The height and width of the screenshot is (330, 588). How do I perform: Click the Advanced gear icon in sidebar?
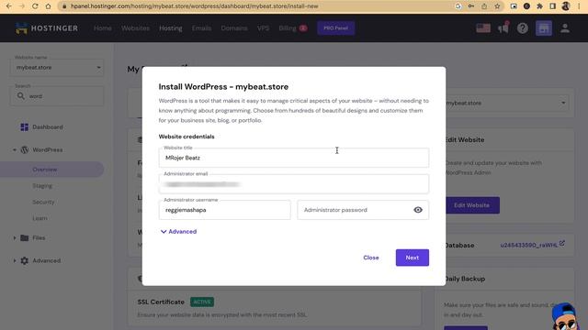(x=25, y=260)
